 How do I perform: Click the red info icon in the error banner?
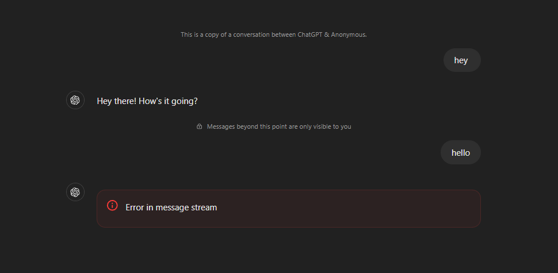[x=112, y=205]
